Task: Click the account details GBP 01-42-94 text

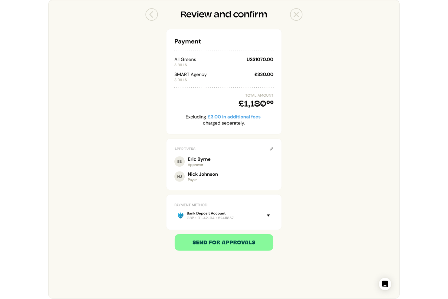Action: [210, 218]
